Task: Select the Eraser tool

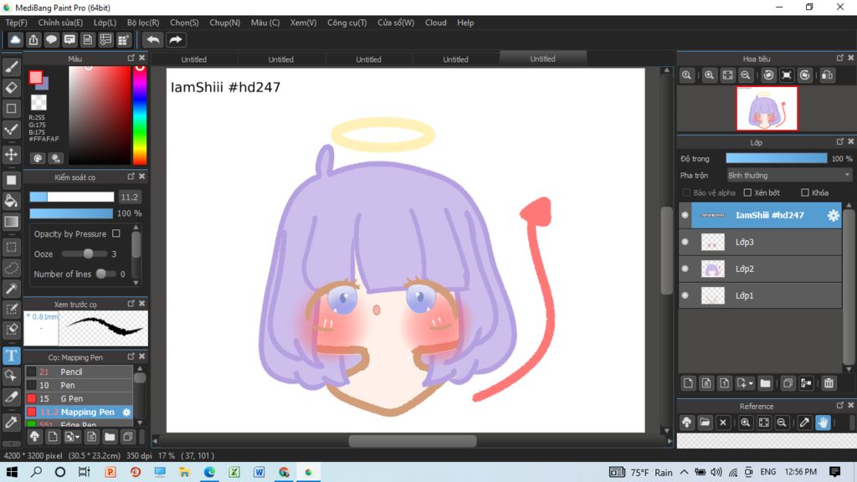Action: pyautogui.click(x=11, y=87)
